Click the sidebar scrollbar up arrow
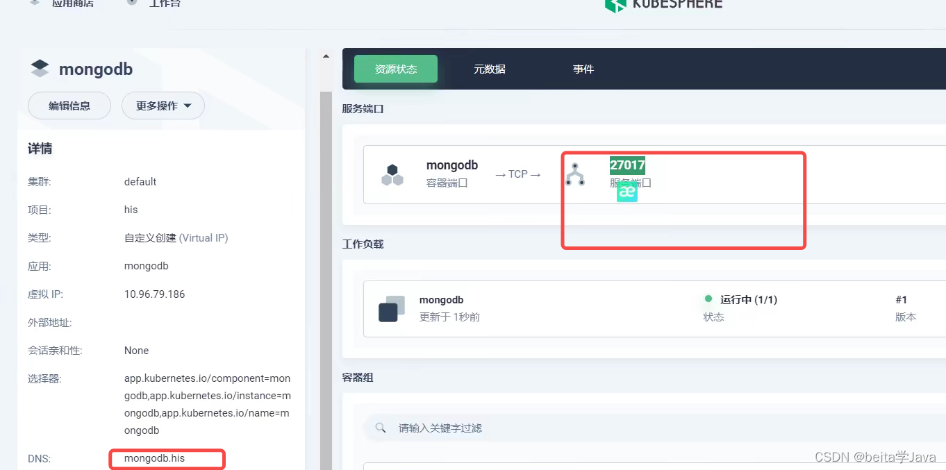 [326, 56]
